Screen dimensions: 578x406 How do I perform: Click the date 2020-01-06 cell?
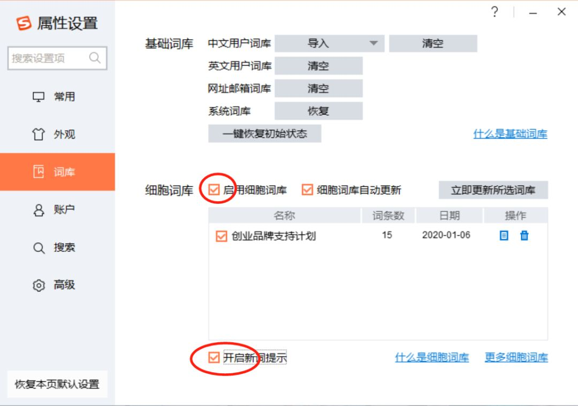pyautogui.click(x=446, y=235)
